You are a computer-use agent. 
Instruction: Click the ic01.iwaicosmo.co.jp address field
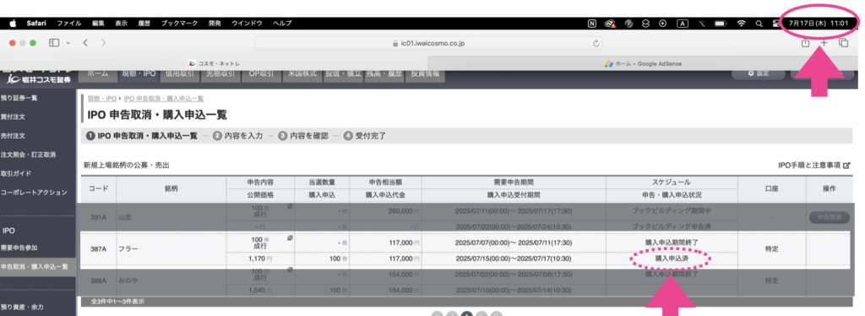click(x=428, y=43)
